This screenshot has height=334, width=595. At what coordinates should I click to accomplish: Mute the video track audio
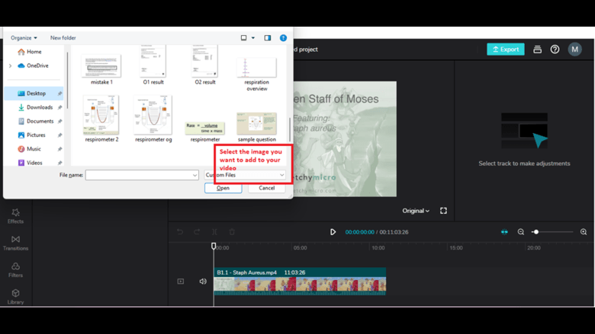(x=203, y=281)
